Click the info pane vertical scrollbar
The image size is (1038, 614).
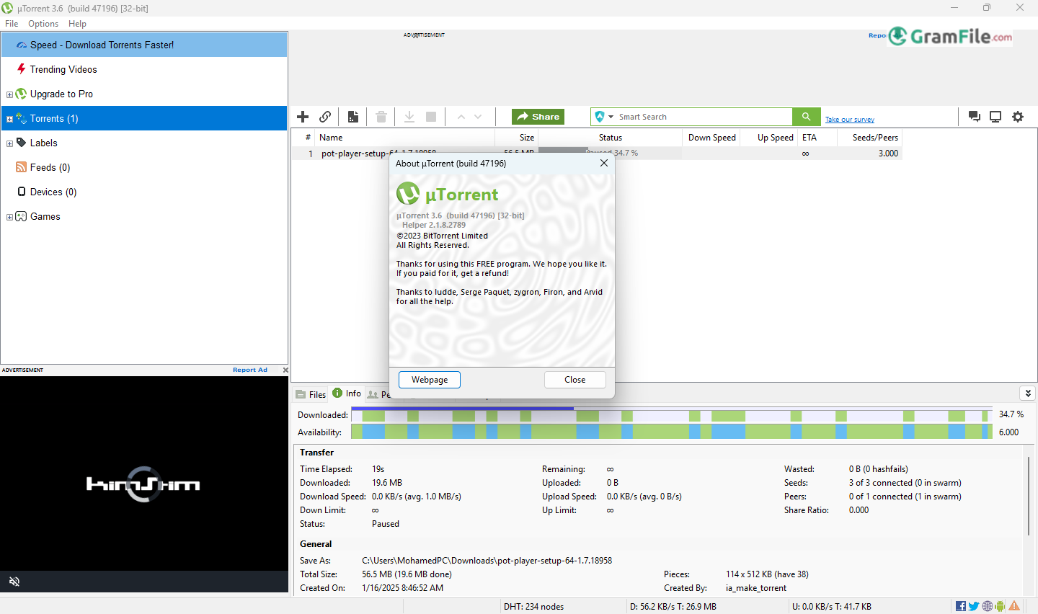(x=1029, y=496)
